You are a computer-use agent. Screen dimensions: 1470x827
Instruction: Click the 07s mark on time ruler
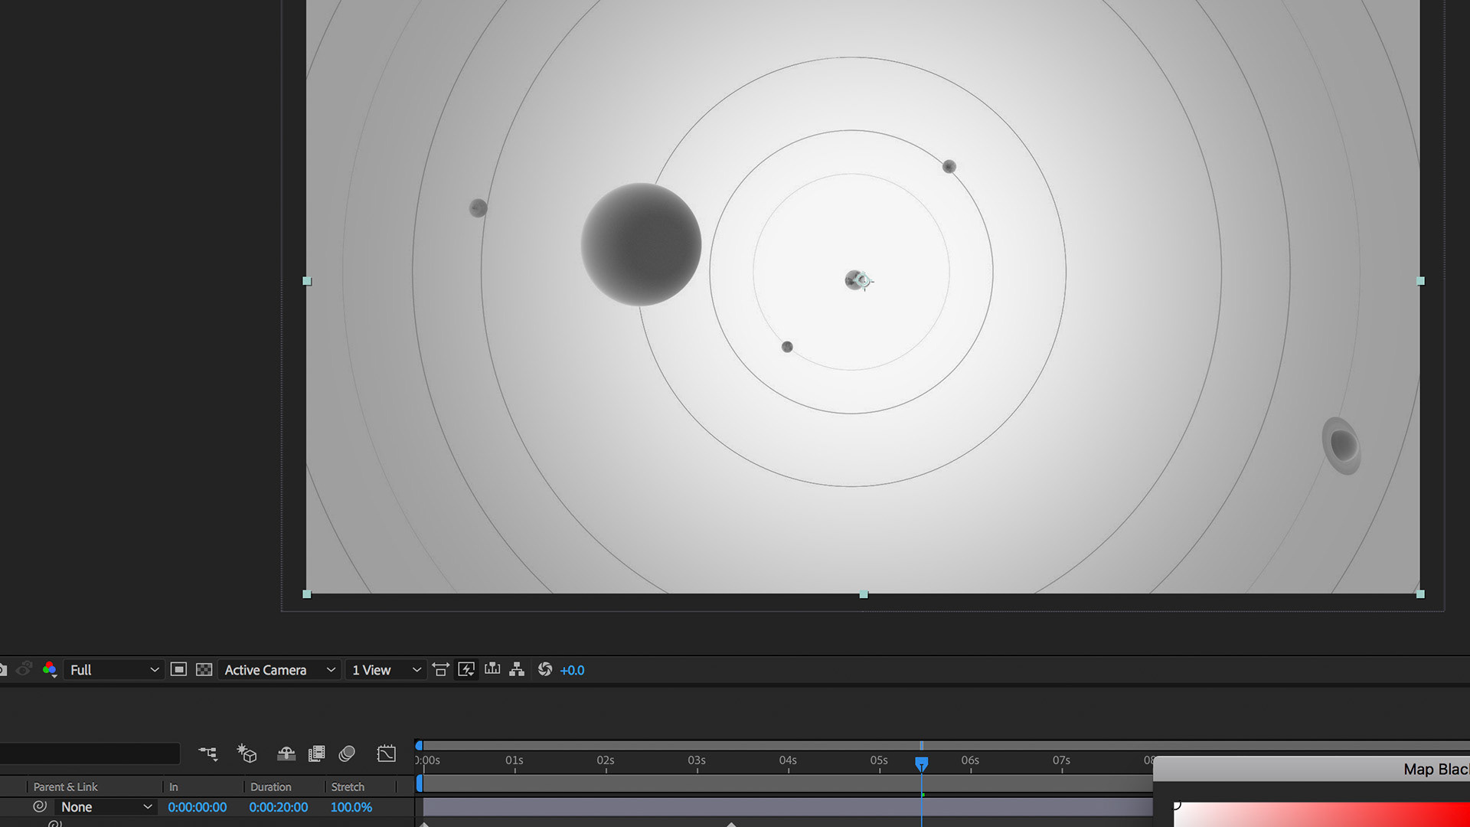(x=1061, y=760)
